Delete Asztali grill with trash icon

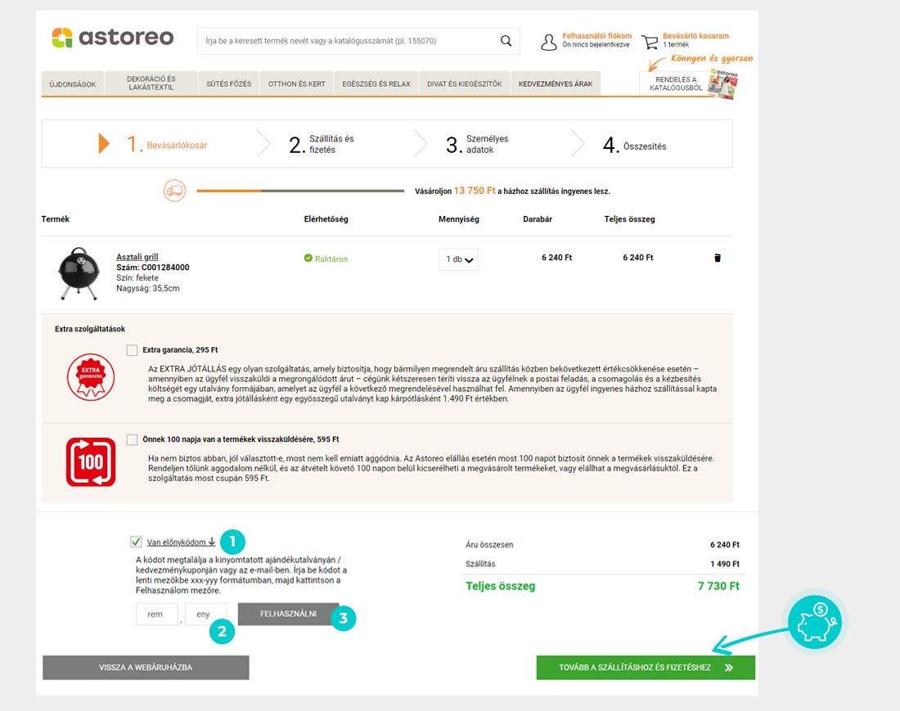[718, 258]
